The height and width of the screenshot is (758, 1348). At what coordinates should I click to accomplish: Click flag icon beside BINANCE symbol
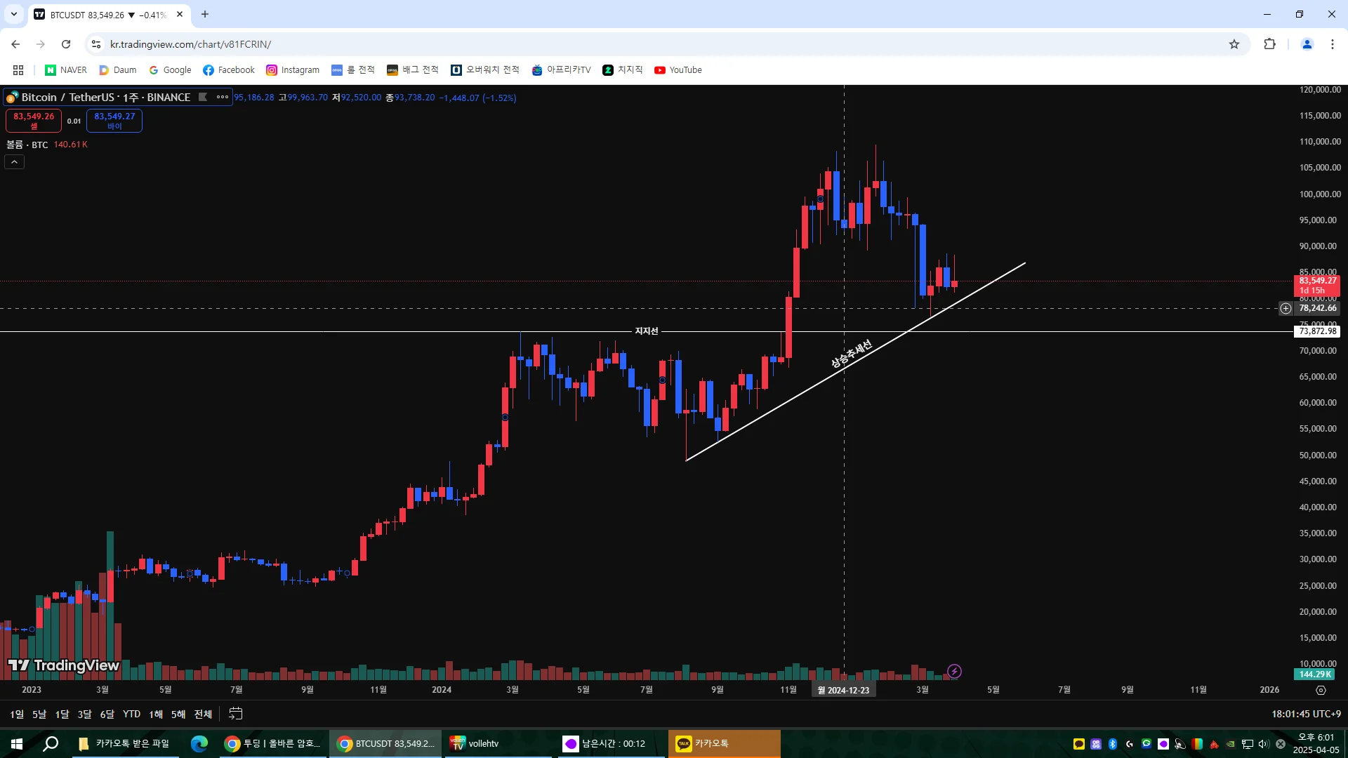(x=203, y=98)
